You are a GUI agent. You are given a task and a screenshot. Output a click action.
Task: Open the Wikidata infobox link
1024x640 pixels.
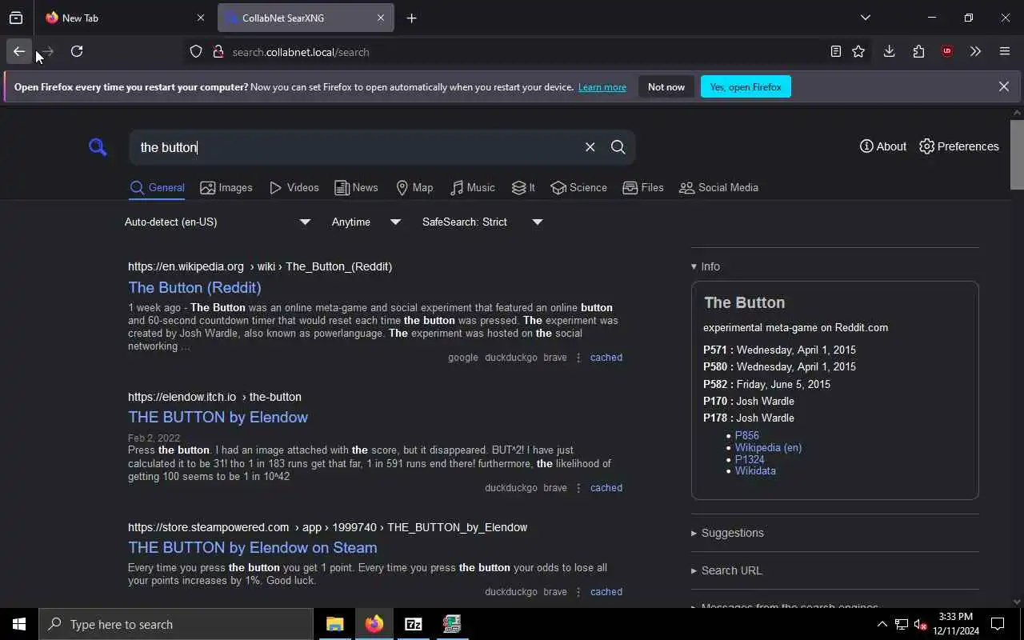pyautogui.click(x=755, y=471)
